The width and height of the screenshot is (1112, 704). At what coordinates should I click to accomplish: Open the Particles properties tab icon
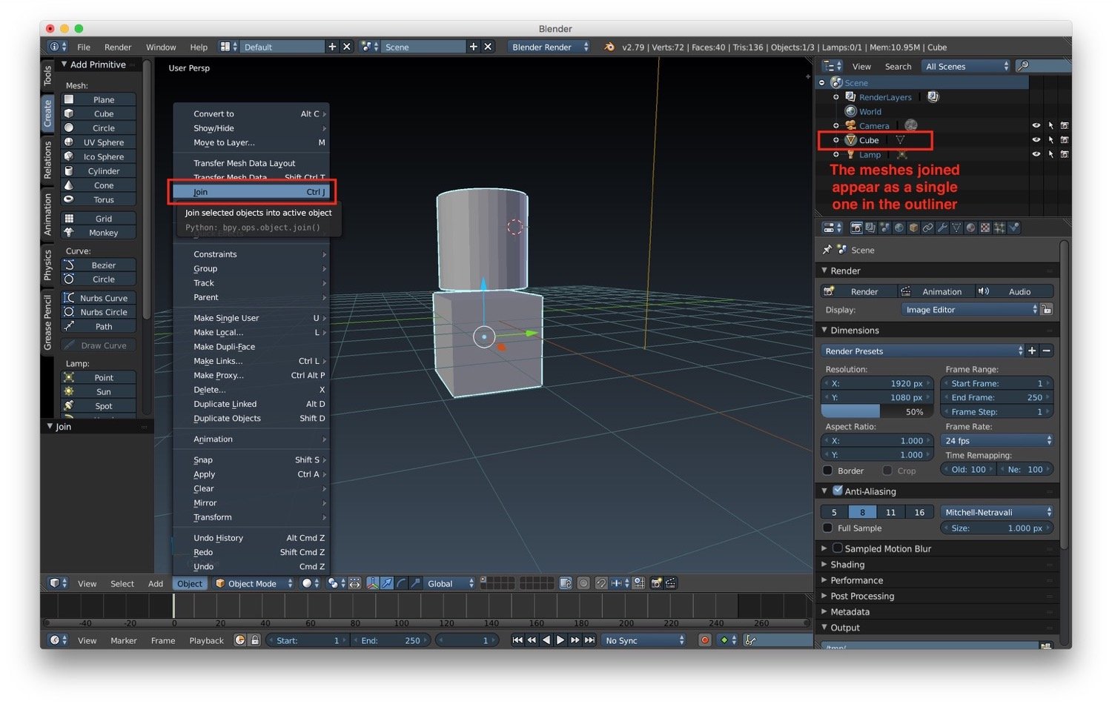point(999,228)
